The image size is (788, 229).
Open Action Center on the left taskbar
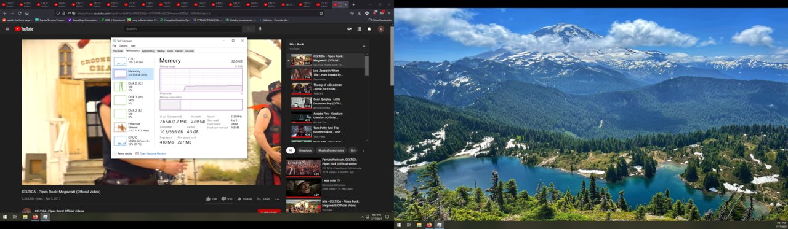click(x=387, y=217)
